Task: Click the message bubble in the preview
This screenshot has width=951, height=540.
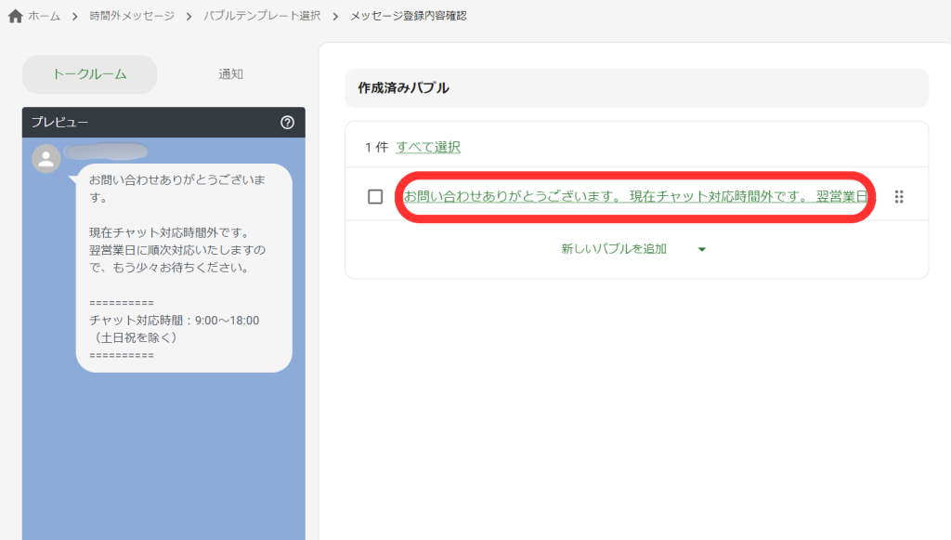Action: point(183,268)
